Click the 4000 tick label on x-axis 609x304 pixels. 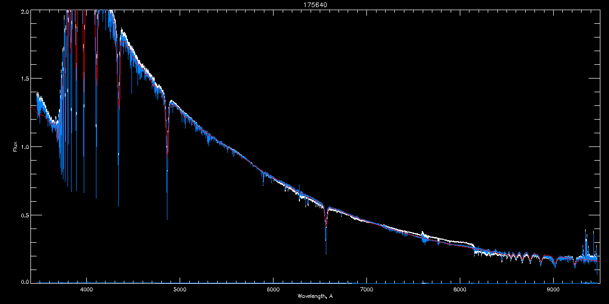[x=86, y=290]
